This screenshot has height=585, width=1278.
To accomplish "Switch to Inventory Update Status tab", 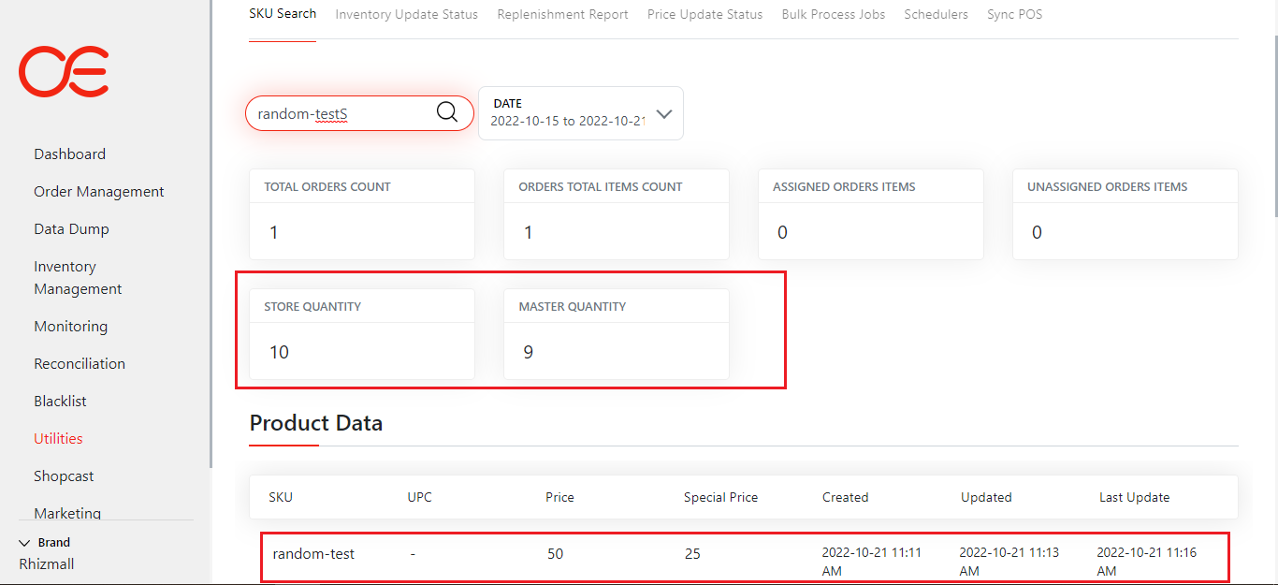I will pos(406,15).
